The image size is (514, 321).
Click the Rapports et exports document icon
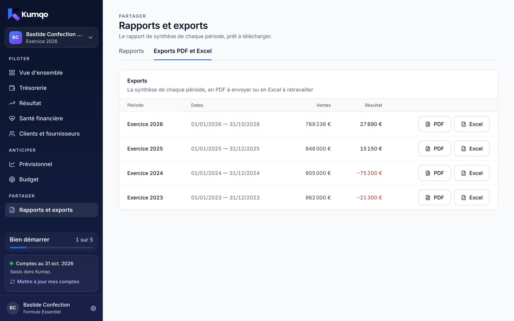(12, 210)
